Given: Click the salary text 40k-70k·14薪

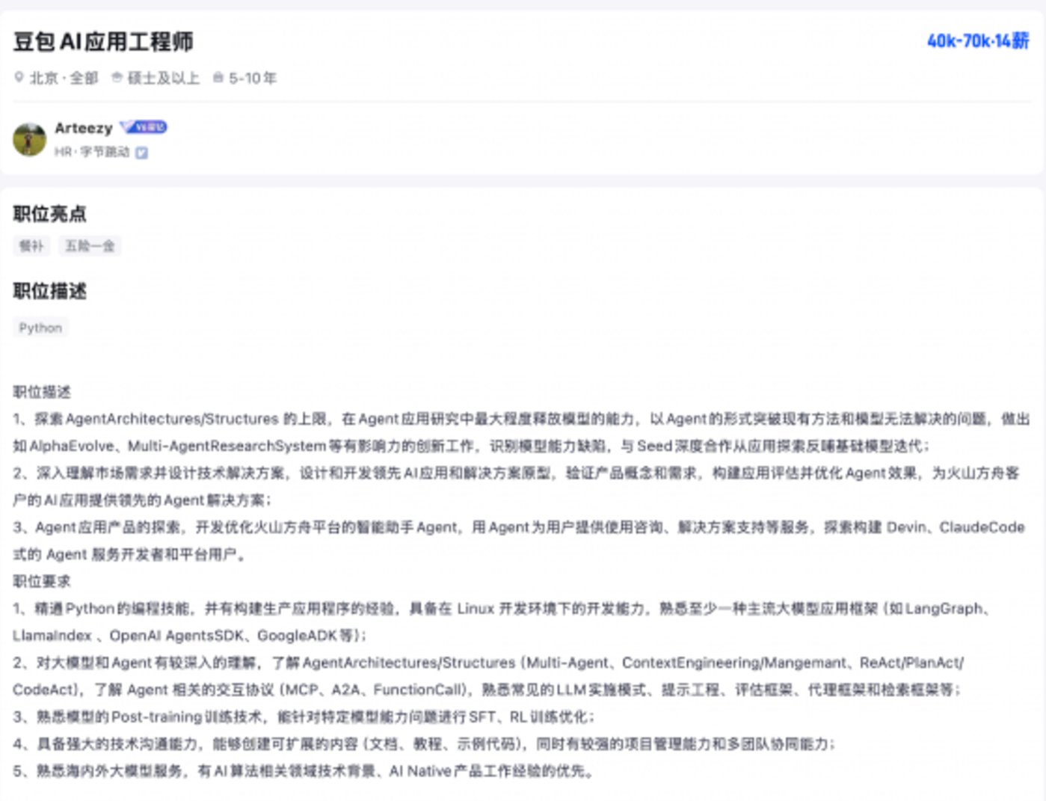Looking at the screenshot, I should pyautogui.click(x=977, y=41).
